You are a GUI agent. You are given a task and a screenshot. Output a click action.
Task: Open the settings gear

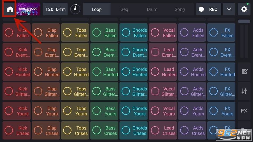point(244,9)
